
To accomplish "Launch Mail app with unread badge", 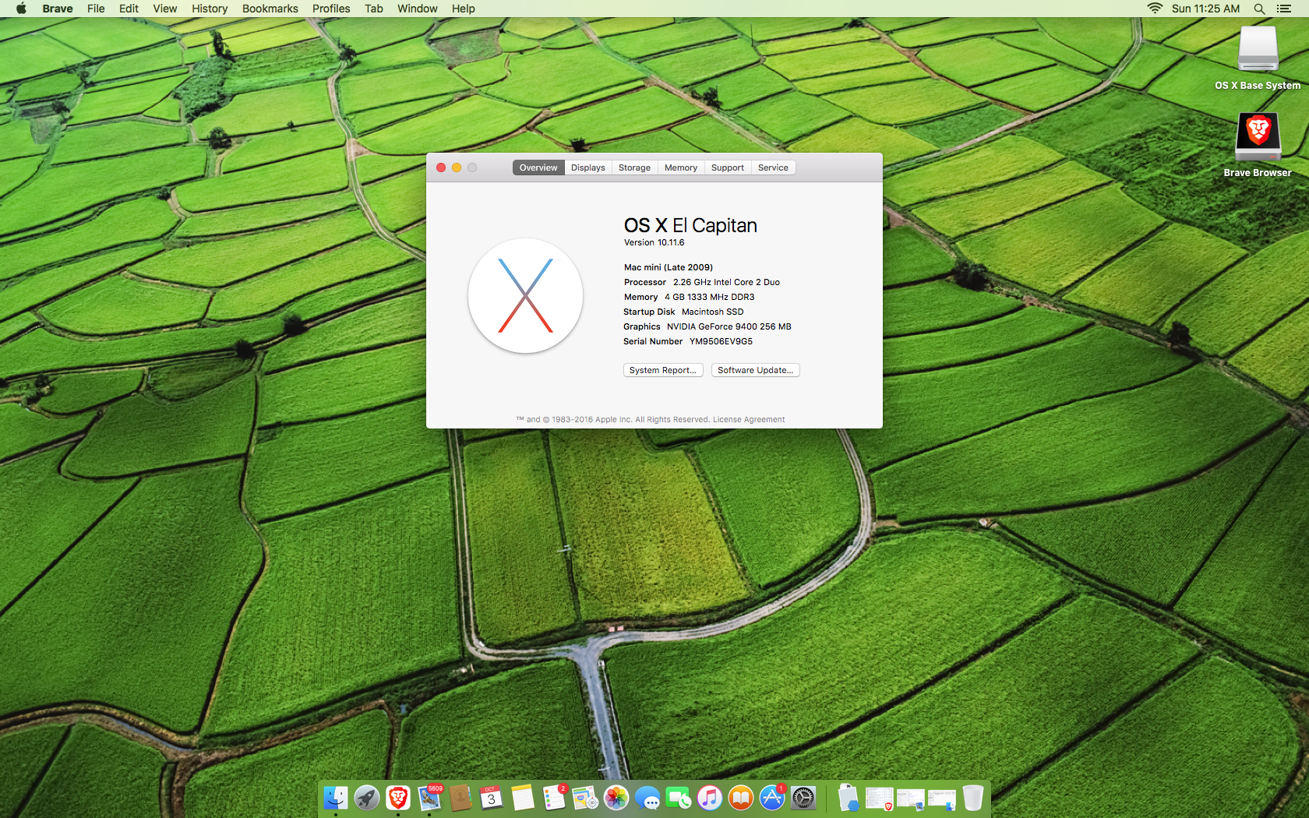I will coord(429,798).
